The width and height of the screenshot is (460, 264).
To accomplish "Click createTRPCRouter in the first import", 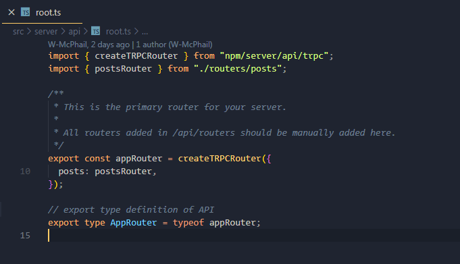I will click(x=136, y=56).
